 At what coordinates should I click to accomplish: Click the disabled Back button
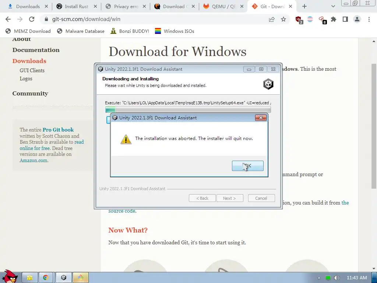(202, 198)
